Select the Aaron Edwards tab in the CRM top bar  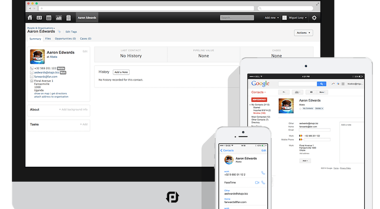coord(87,18)
